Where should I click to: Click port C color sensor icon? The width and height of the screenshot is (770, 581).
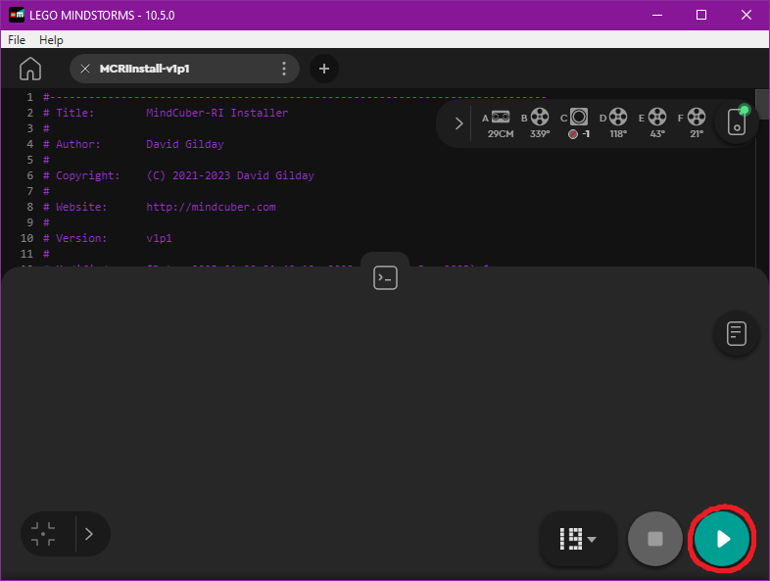(579, 118)
